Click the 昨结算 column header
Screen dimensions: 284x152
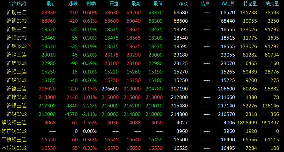(228, 4)
